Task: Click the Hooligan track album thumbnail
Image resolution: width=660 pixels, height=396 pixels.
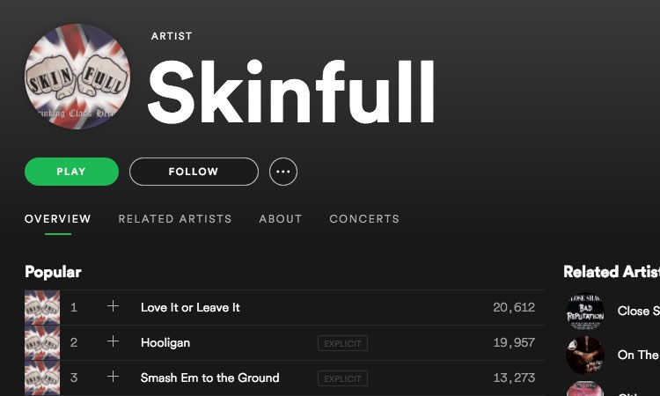Action: (42, 342)
